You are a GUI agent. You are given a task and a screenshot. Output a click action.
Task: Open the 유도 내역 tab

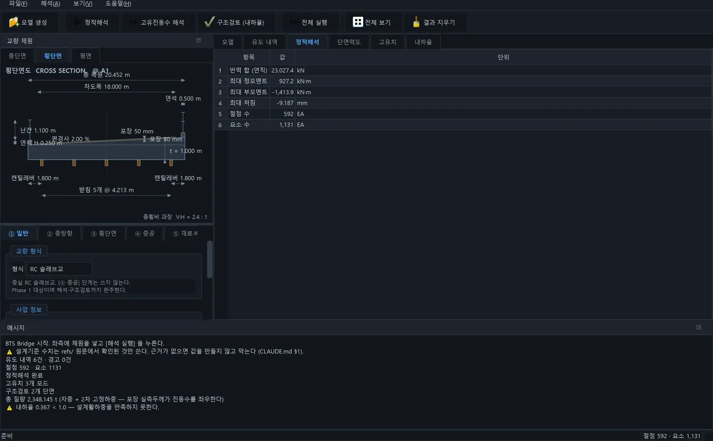coord(264,42)
